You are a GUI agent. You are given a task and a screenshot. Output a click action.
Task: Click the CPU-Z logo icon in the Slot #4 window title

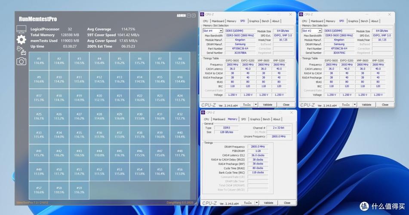pyautogui.click(x=202, y=14)
